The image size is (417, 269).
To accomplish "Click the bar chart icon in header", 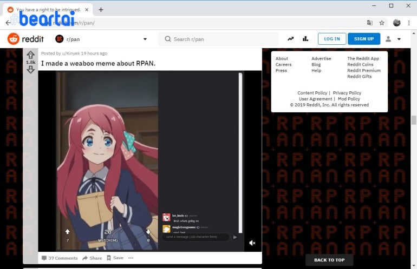I will [x=305, y=39].
